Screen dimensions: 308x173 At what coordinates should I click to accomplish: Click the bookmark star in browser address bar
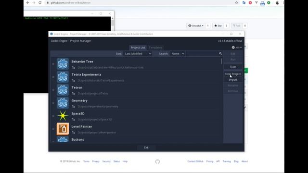236,3
